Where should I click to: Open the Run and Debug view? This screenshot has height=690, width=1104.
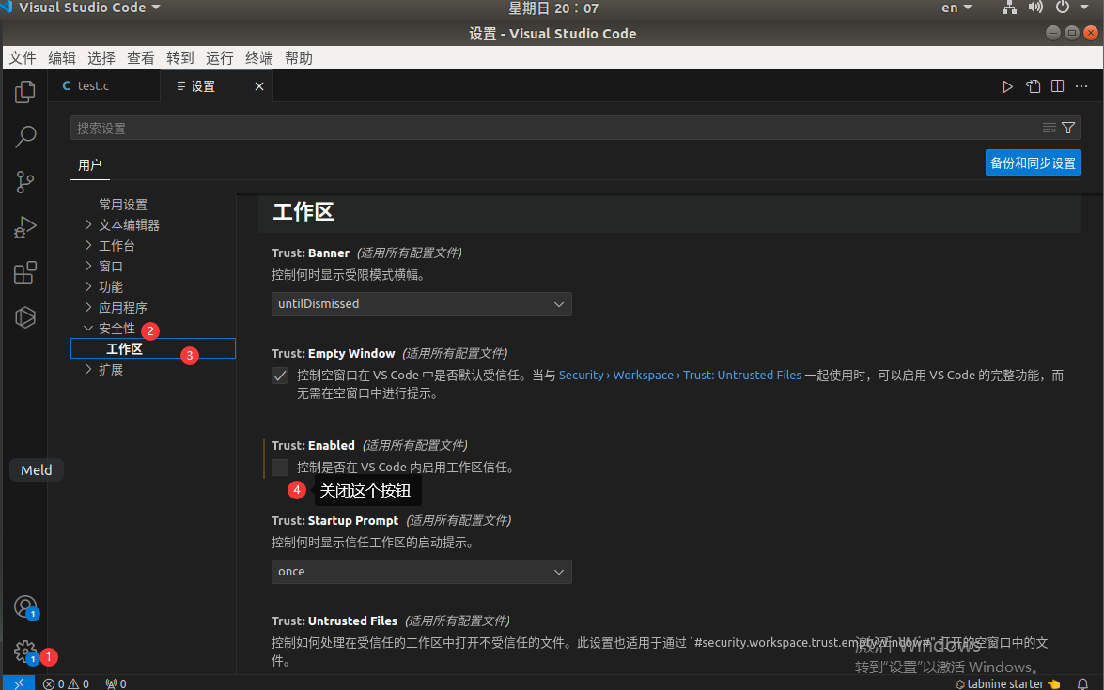25,227
